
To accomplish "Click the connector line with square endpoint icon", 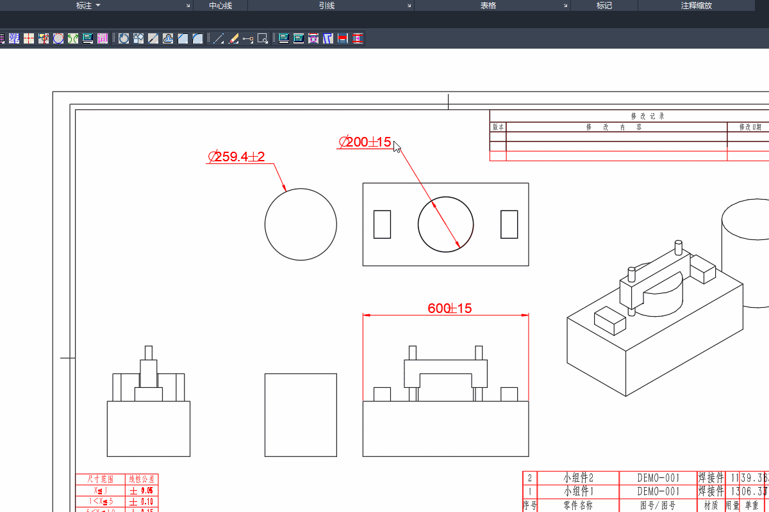I will (248, 38).
